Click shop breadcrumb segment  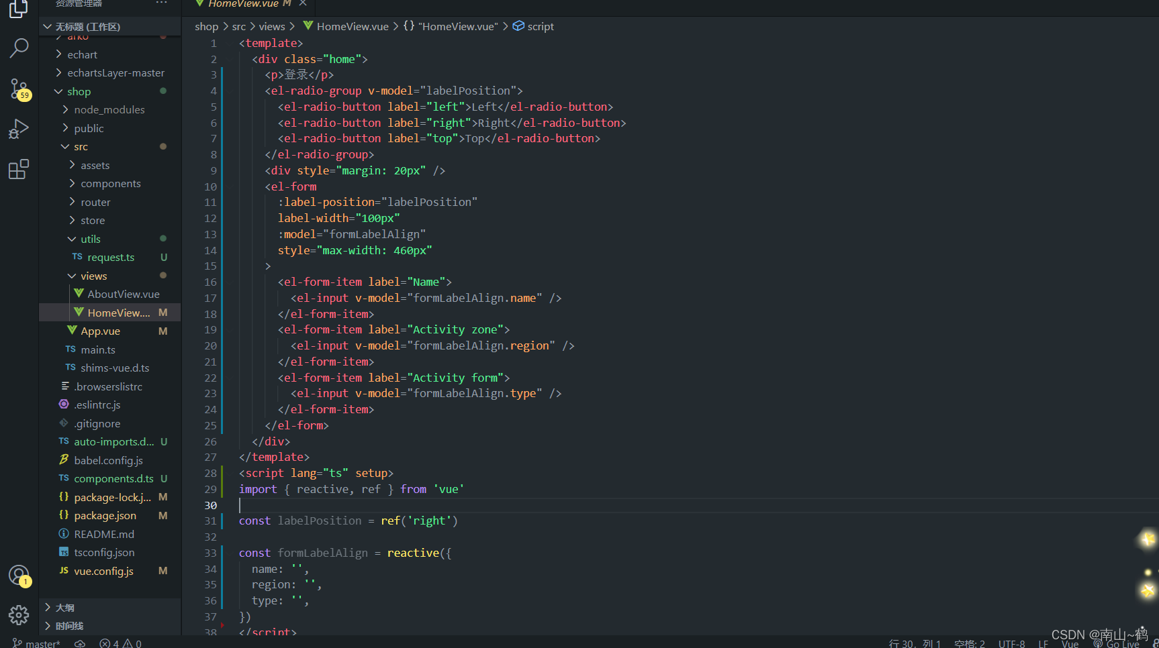[206, 26]
